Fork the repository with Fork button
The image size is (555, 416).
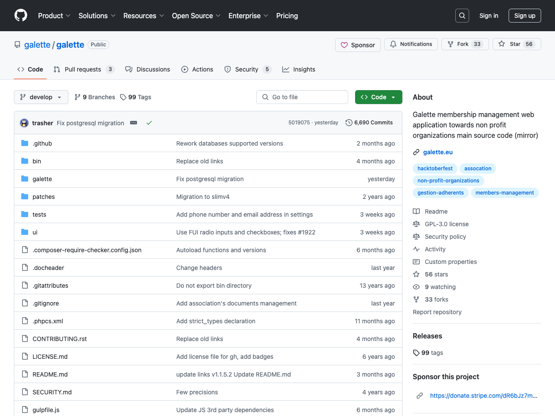pos(465,44)
